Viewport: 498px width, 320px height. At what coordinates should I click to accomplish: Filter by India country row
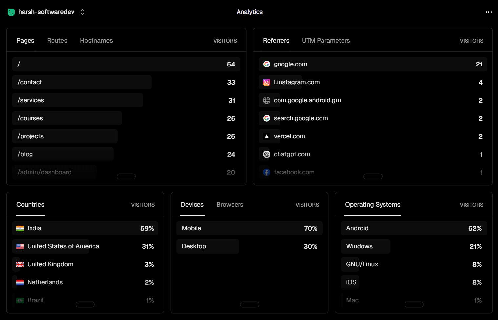tap(85, 228)
